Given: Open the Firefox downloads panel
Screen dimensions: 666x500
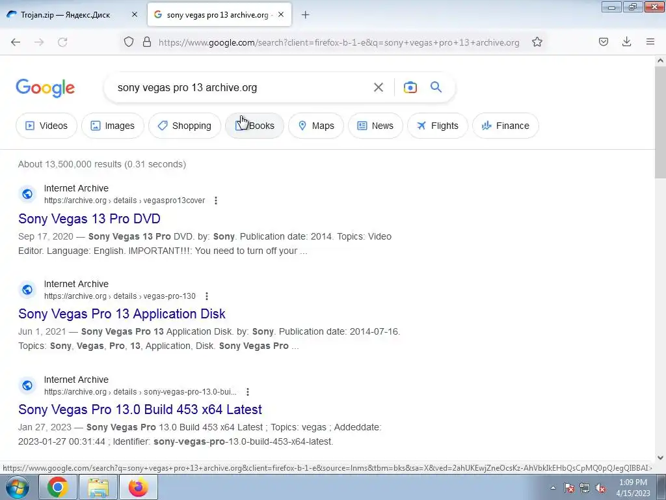Looking at the screenshot, I should click(626, 42).
